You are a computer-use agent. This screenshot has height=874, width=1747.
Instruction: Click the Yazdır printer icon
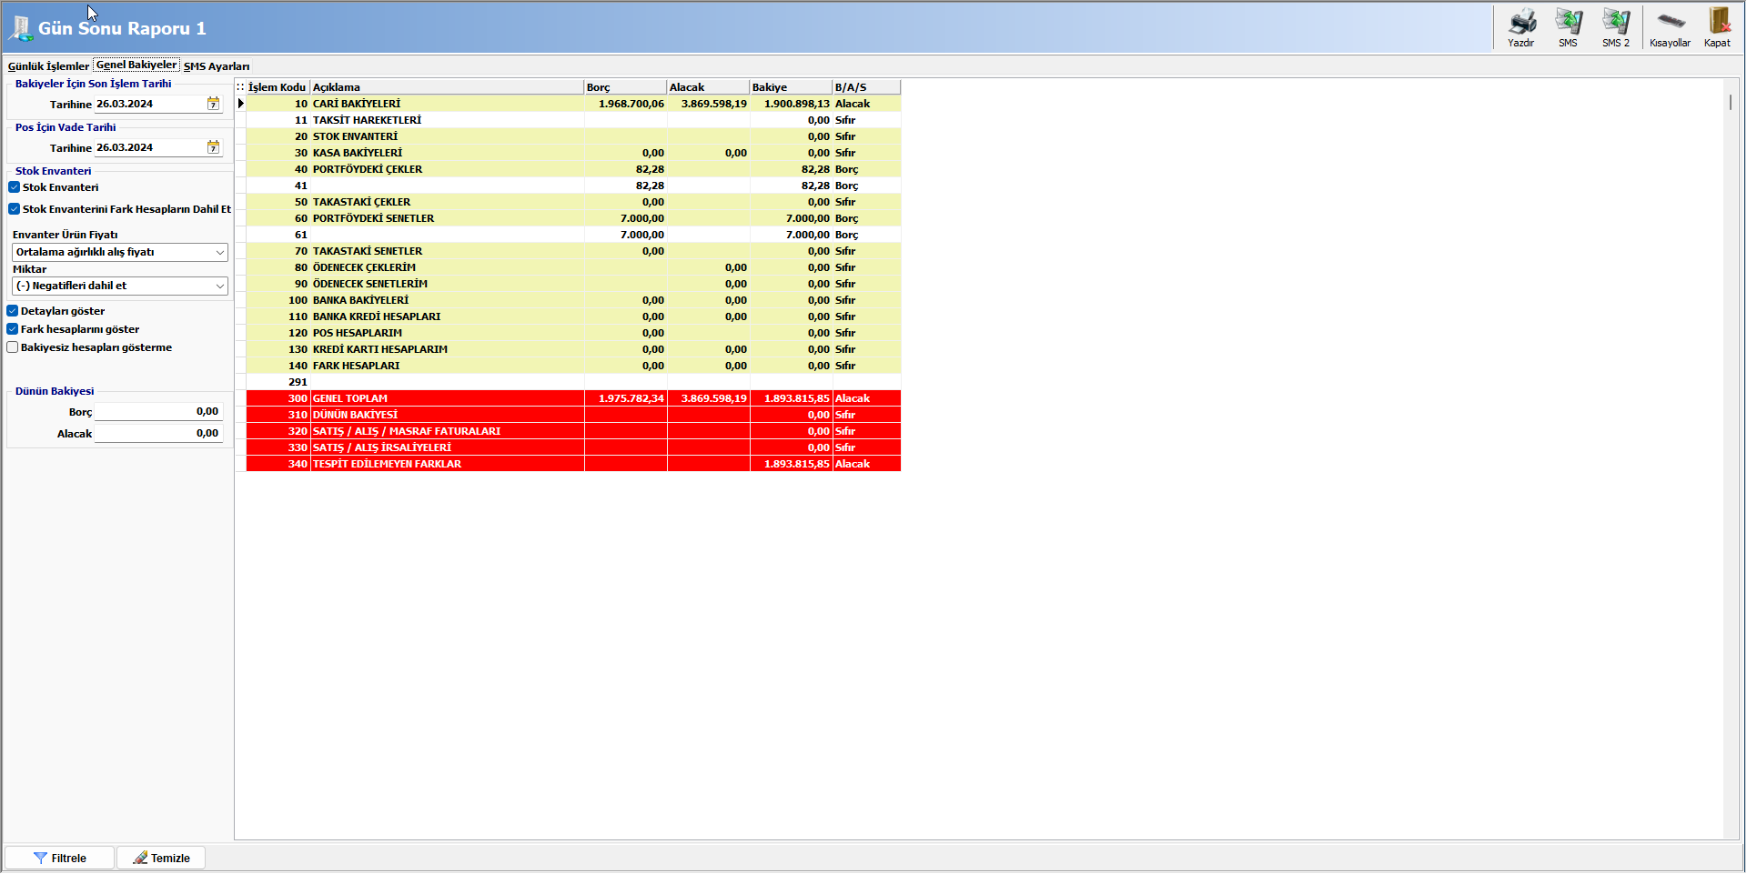(1521, 27)
